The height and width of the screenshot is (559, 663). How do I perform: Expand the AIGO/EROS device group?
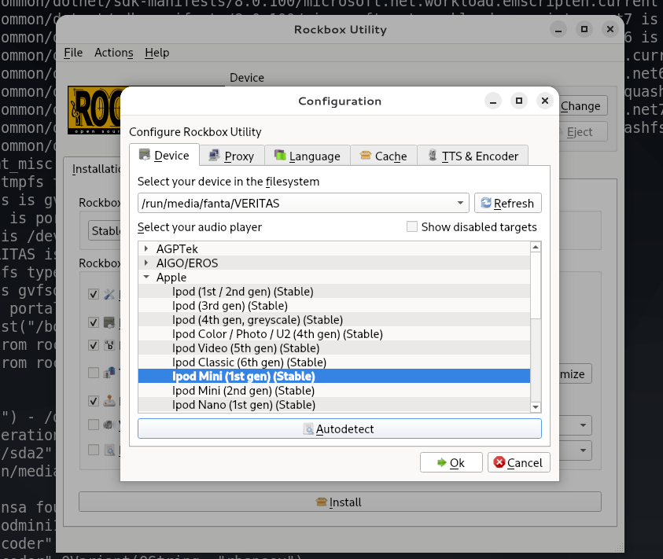tap(146, 263)
